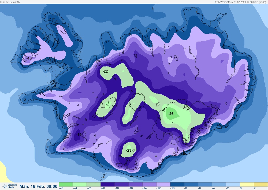Click the ECMWF/ECM-is model run timestamp text
Viewport: 268px width, 190px height.
point(240,2)
